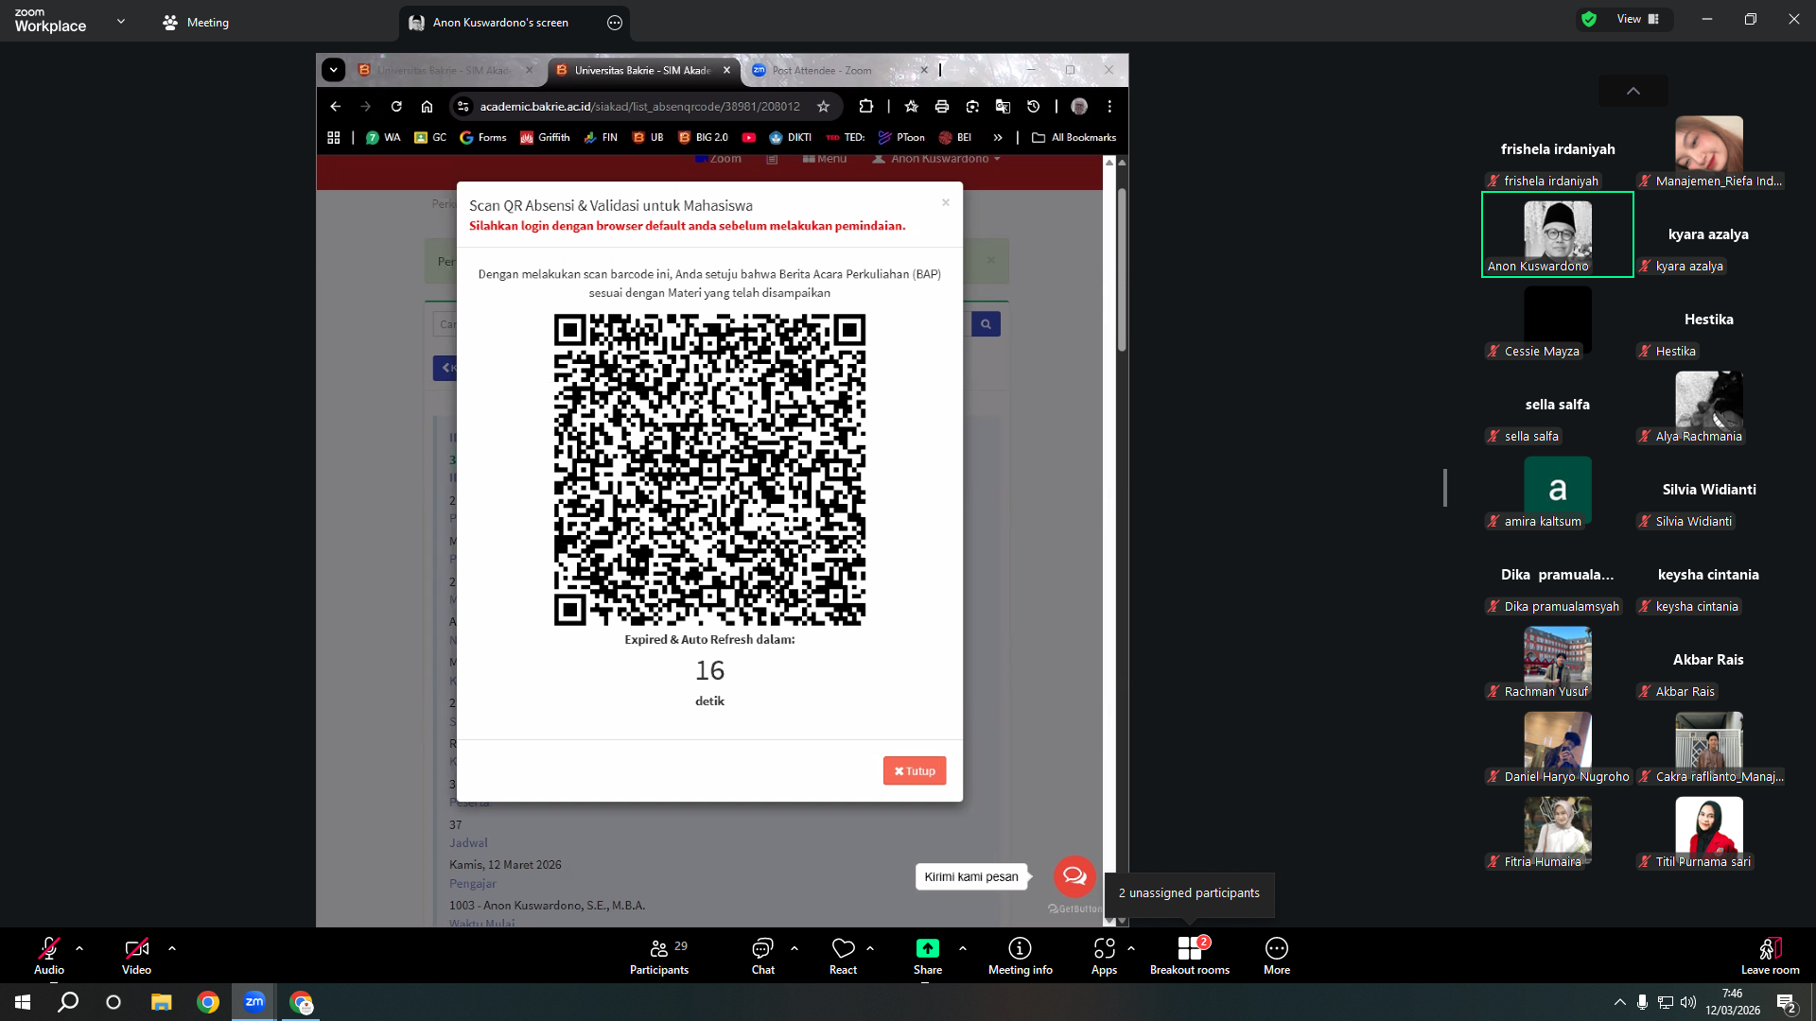Viewport: 1816px width, 1021px height.
Task: Click the Zoom icon in the taskbar
Action: coord(254,1002)
